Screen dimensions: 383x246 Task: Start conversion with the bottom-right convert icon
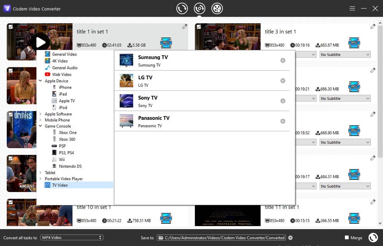(x=373, y=237)
